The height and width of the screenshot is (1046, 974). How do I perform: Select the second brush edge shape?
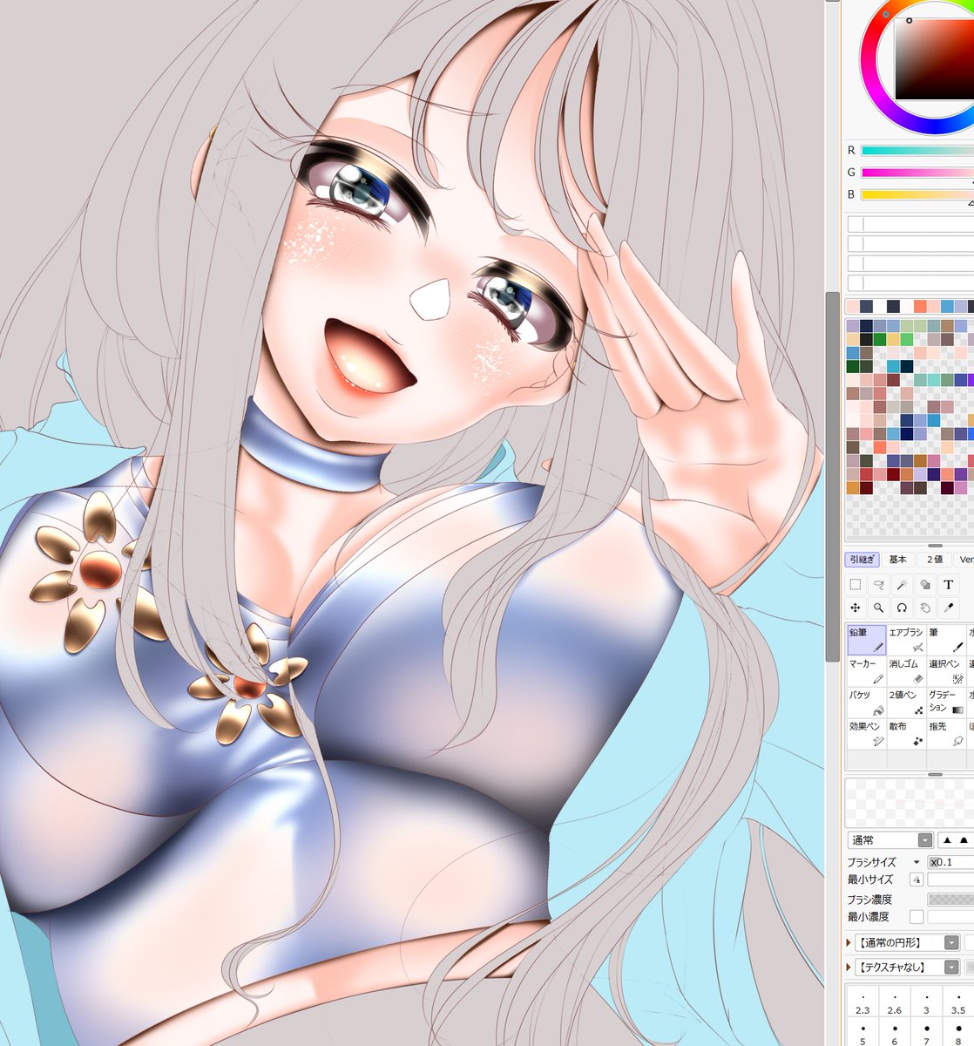coord(964,840)
